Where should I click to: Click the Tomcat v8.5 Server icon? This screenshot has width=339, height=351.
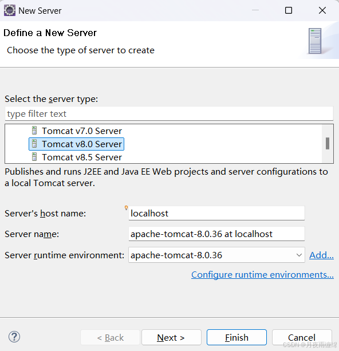[x=34, y=157]
